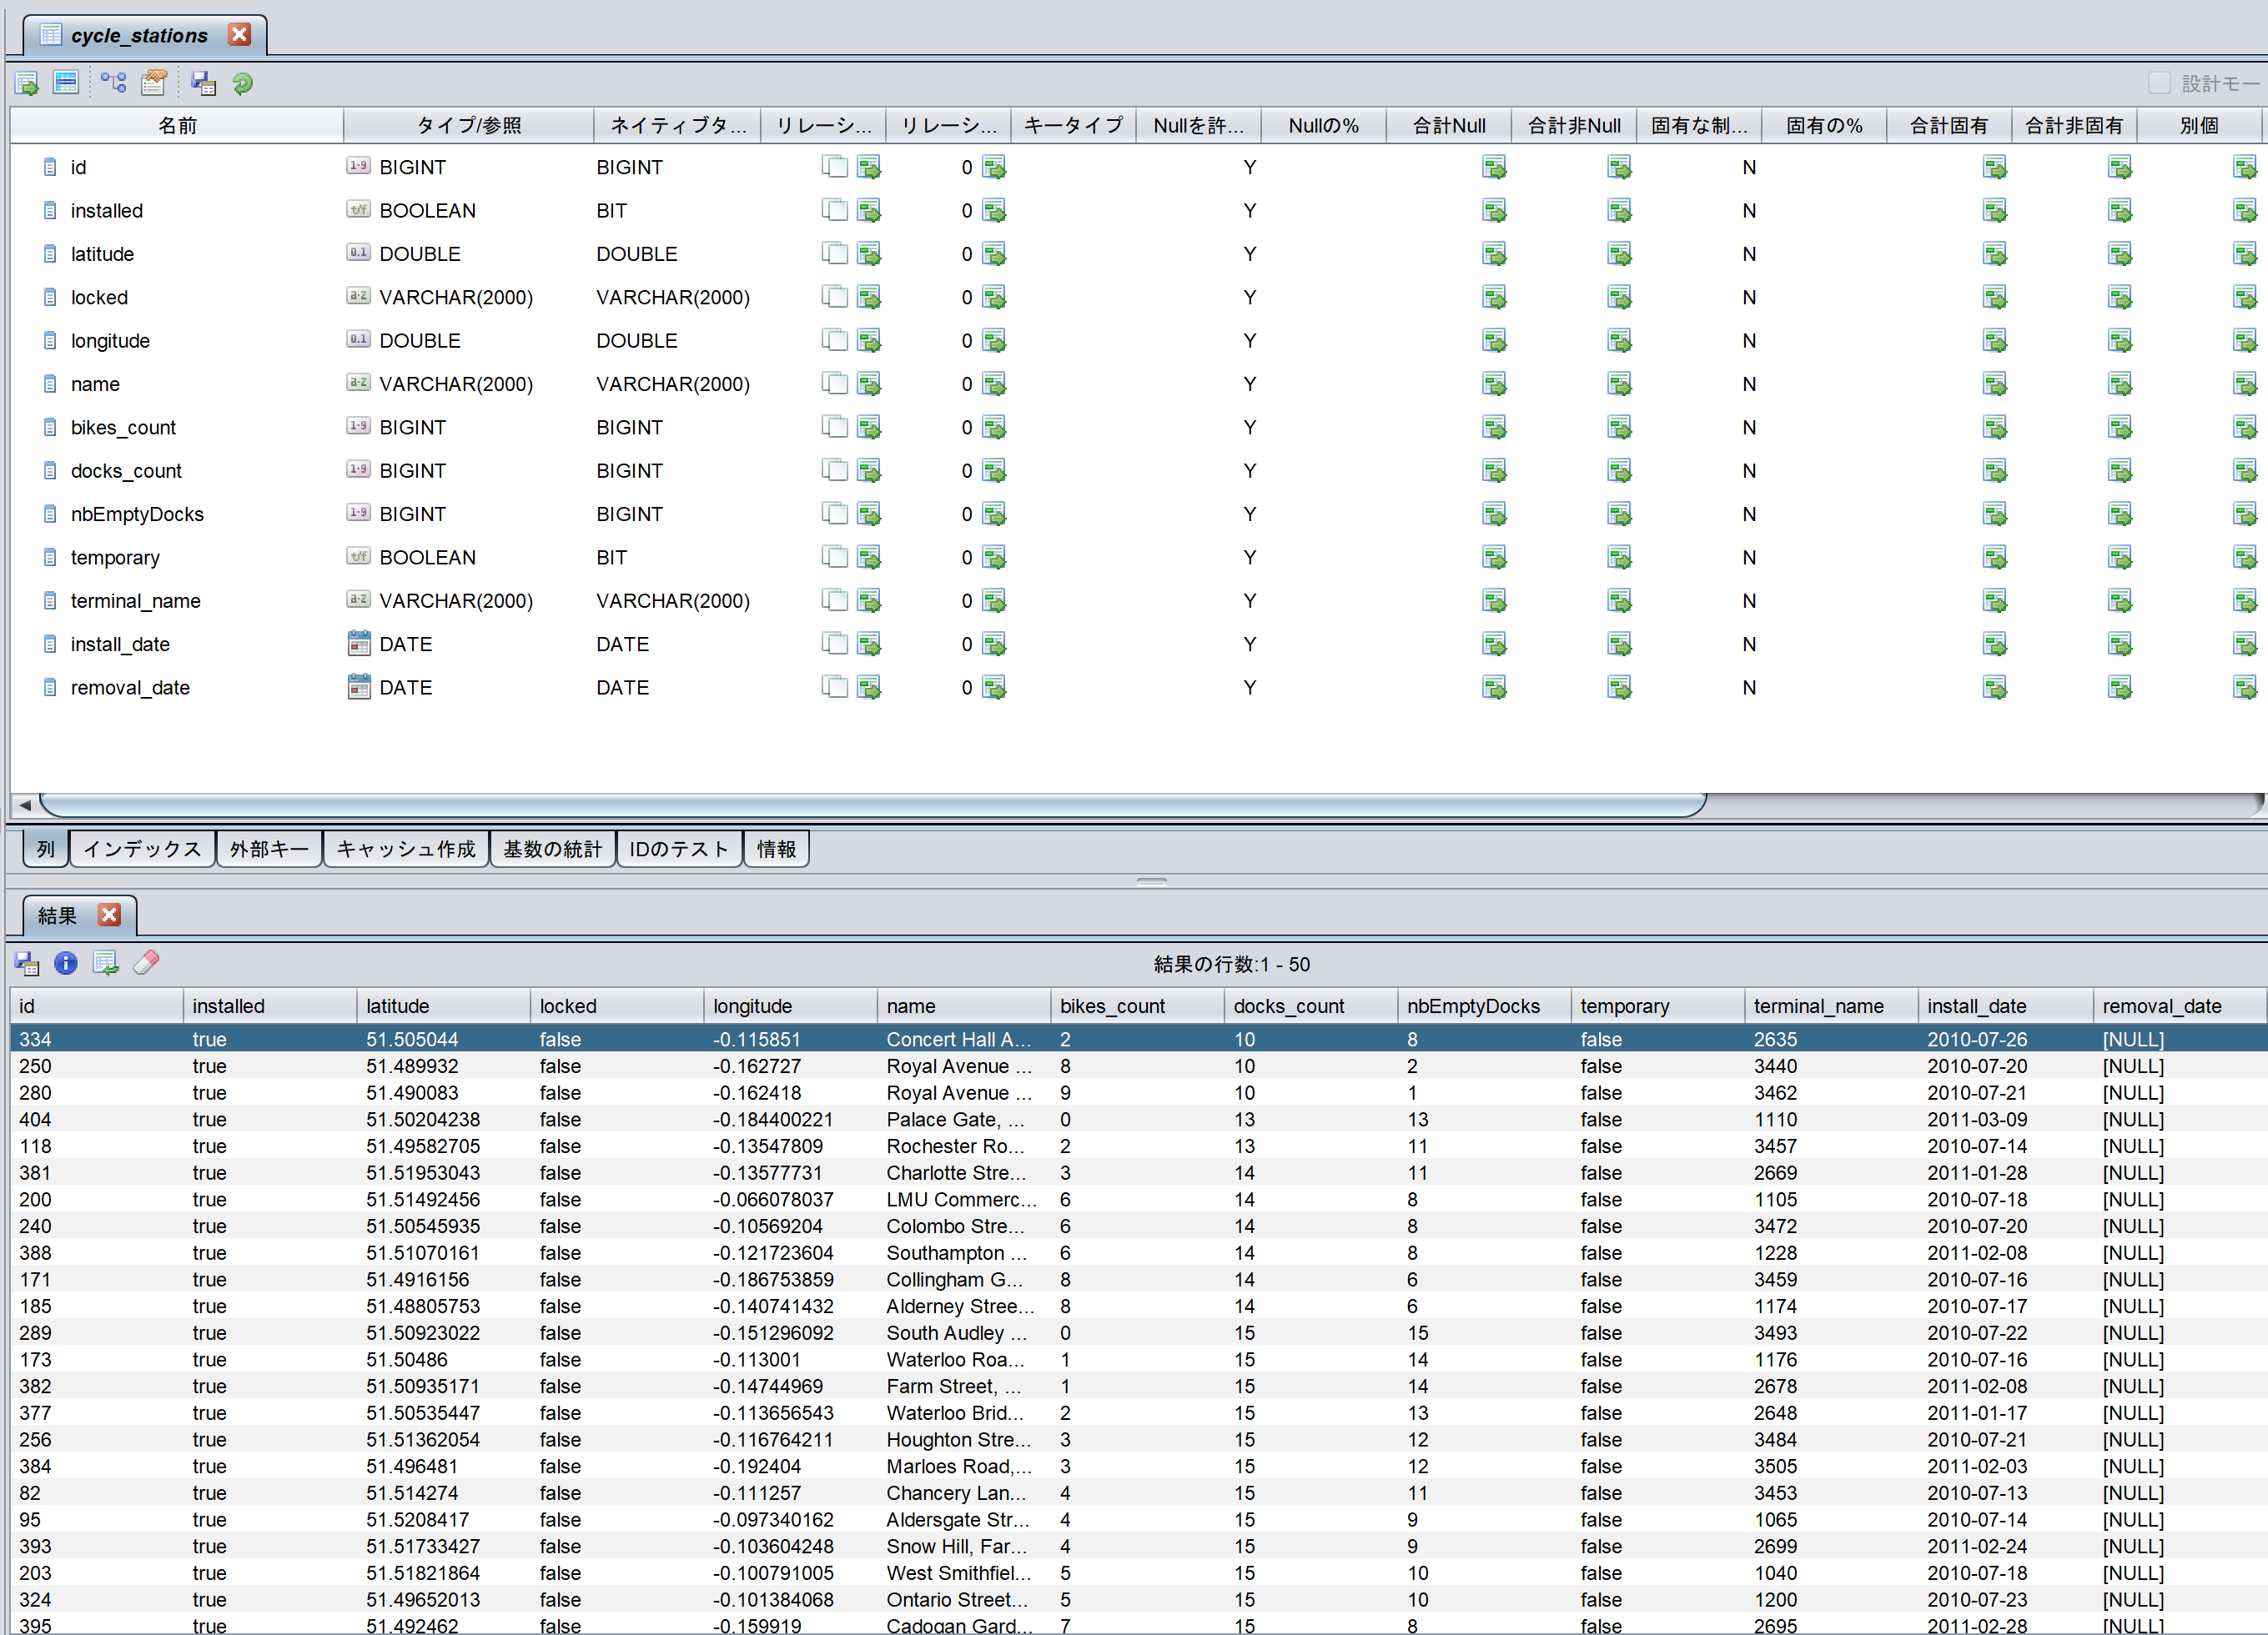Click the blank relation box in the latitude row
This screenshot has height=1635, width=2268.
835,253
